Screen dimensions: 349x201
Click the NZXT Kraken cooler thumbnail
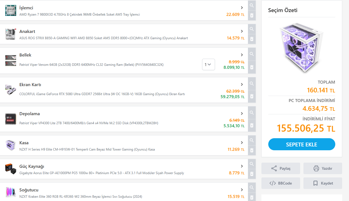(x=10, y=192)
